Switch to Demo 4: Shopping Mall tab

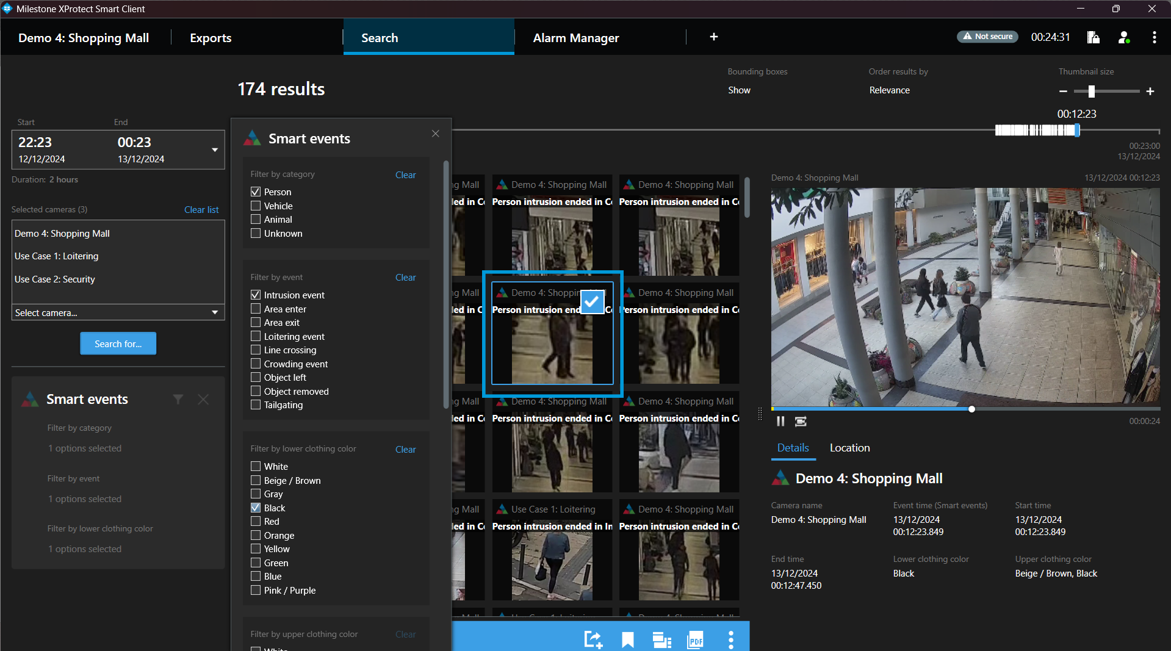[84, 38]
